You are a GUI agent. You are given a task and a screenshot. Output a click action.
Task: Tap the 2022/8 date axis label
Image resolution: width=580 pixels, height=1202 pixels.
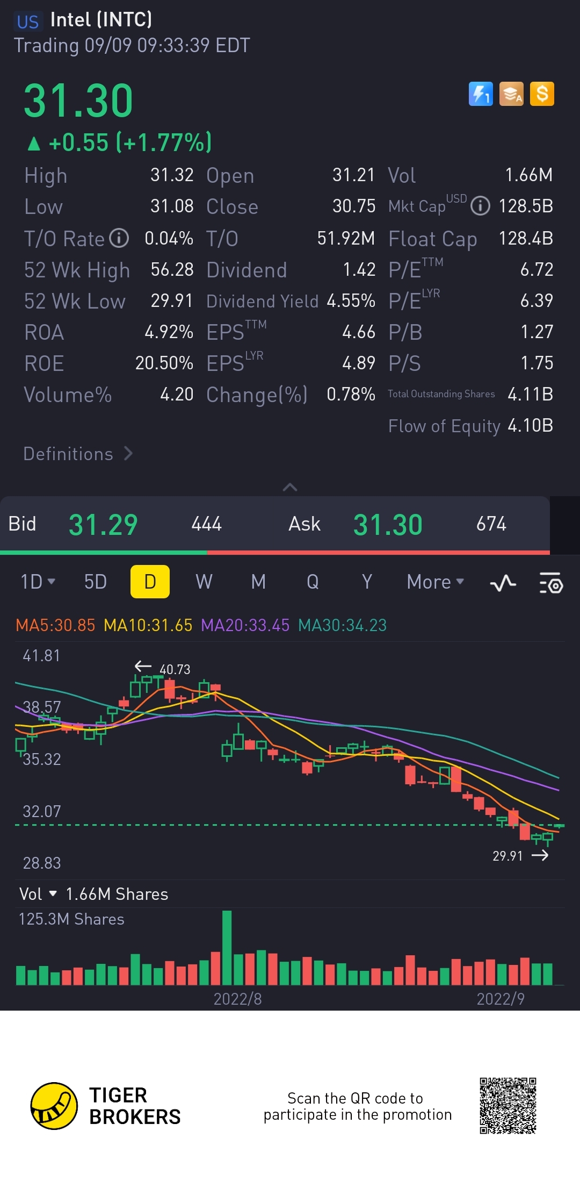tap(237, 999)
